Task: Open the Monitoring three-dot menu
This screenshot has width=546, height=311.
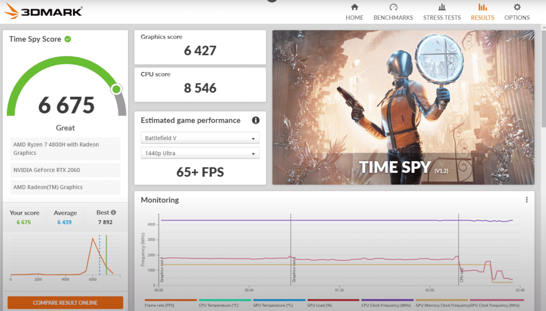Action: click(x=527, y=200)
